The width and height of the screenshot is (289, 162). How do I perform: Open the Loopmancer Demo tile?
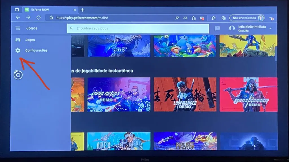[185, 94]
